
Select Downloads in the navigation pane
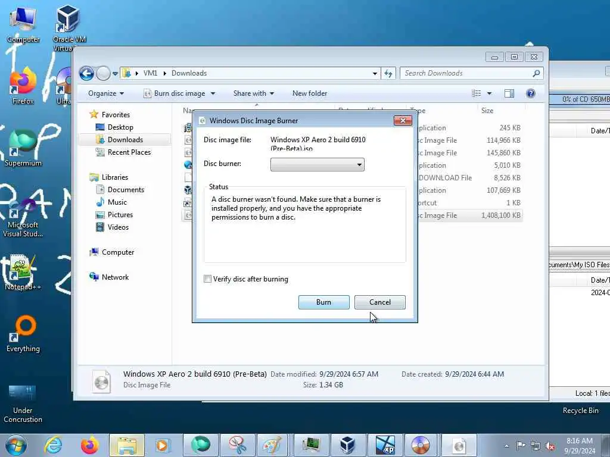pyautogui.click(x=120, y=139)
